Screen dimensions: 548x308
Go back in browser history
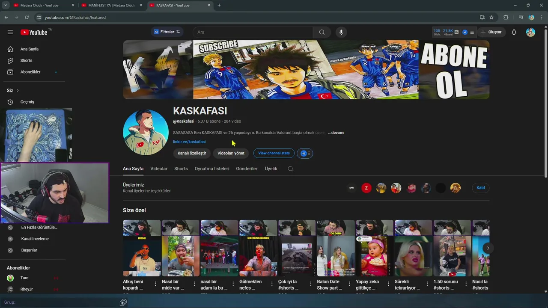point(6,18)
